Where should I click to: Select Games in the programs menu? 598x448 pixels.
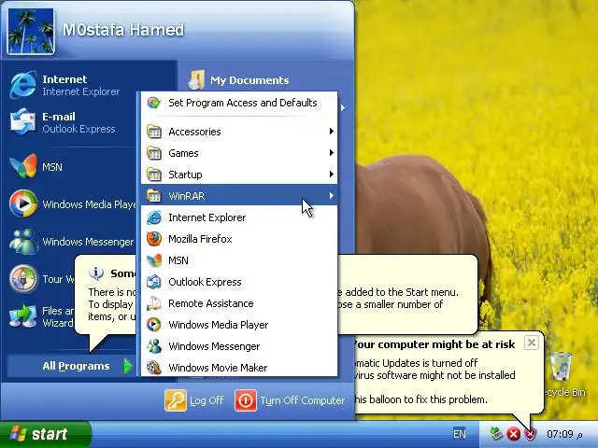coord(239,153)
